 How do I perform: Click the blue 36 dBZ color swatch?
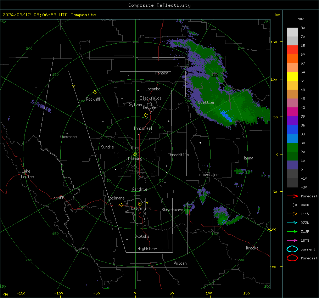click(292, 129)
